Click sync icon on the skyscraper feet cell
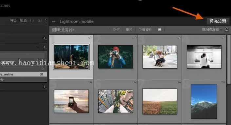 tap(134, 82)
